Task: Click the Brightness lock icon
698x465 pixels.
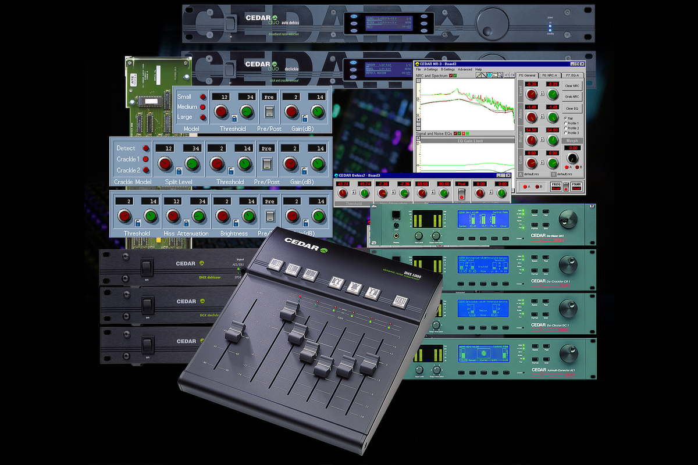Action: coord(234,223)
